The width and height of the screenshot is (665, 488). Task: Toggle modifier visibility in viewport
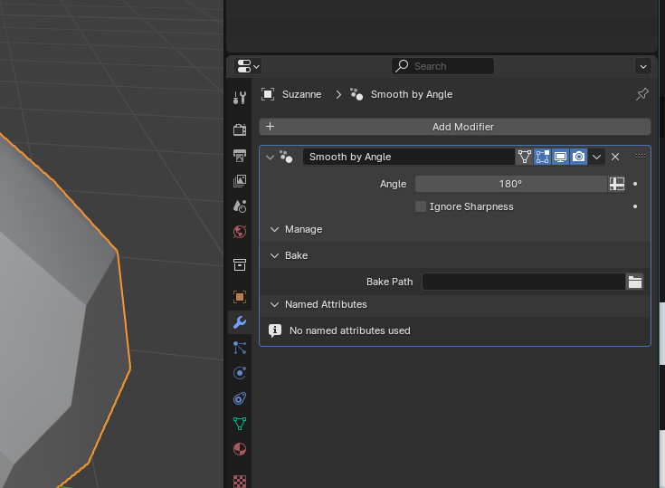click(x=560, y=157)
